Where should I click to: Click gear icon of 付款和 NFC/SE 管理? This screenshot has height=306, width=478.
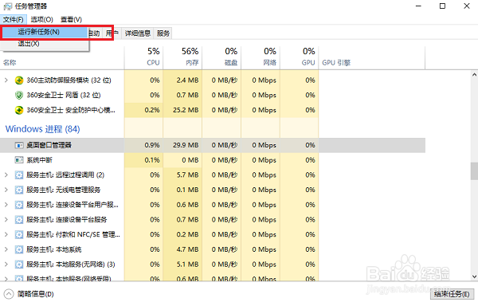click(19, 235)
